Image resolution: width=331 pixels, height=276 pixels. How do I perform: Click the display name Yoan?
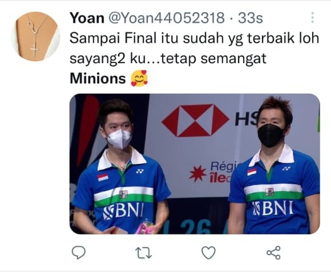pyautogui.click(x=87, y=18)
